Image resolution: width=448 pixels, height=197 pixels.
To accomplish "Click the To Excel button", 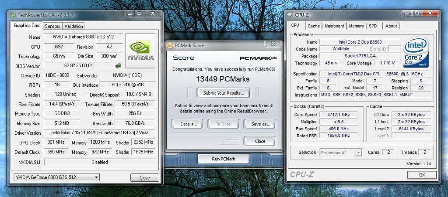I will click(223, 124).
